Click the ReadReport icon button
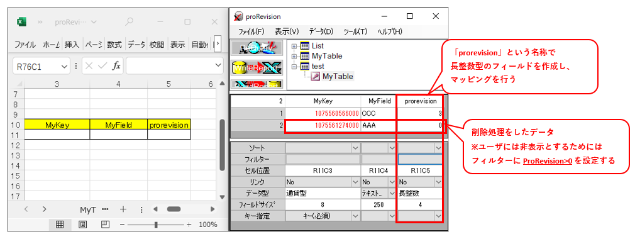 coord(258,84)
